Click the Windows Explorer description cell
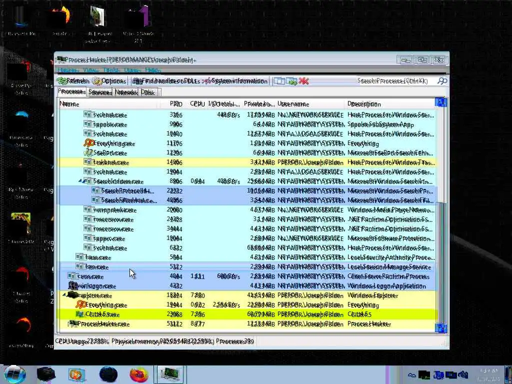Image resolution: width=512 pixels, height=384 pixels. tap(372, 295)
